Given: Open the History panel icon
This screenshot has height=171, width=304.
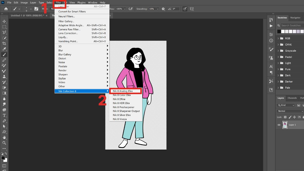Looking at the screenshot, I should pyautogui.click(x=271, y=20).
